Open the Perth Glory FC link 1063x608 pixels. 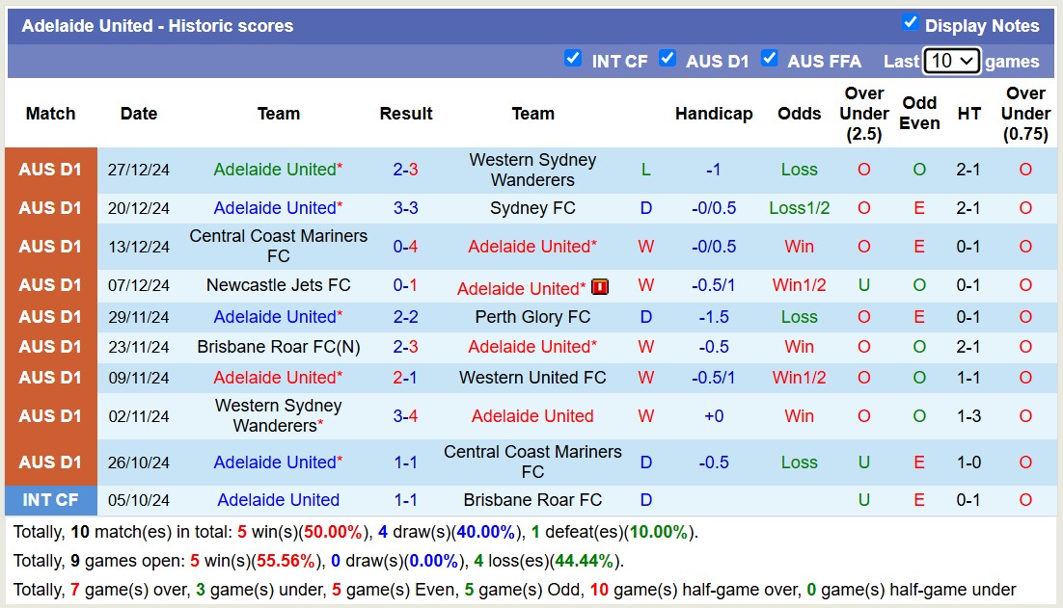point(533,317)
